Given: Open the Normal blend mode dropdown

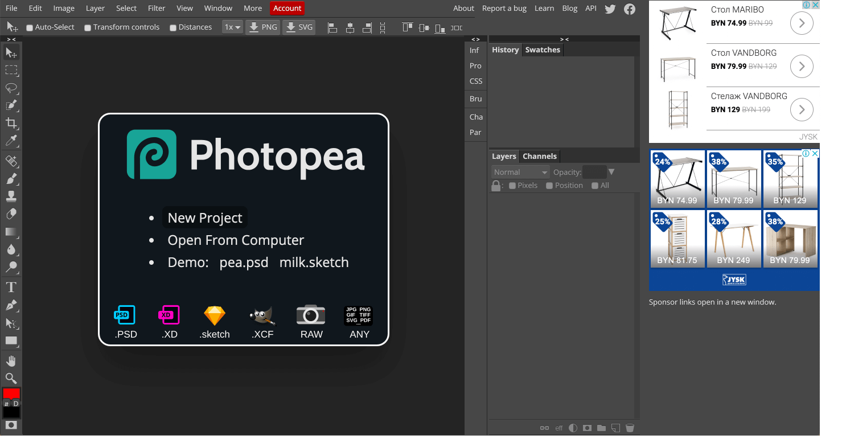Looking at the screenshot, I should (520, 172).
